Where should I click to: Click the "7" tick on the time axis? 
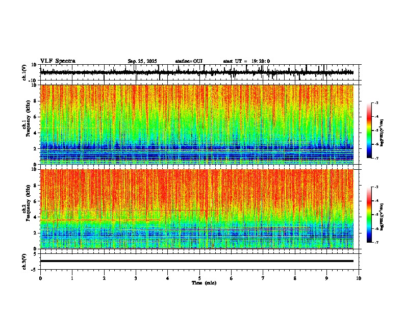pyautogui.click(x=263, y=278)
